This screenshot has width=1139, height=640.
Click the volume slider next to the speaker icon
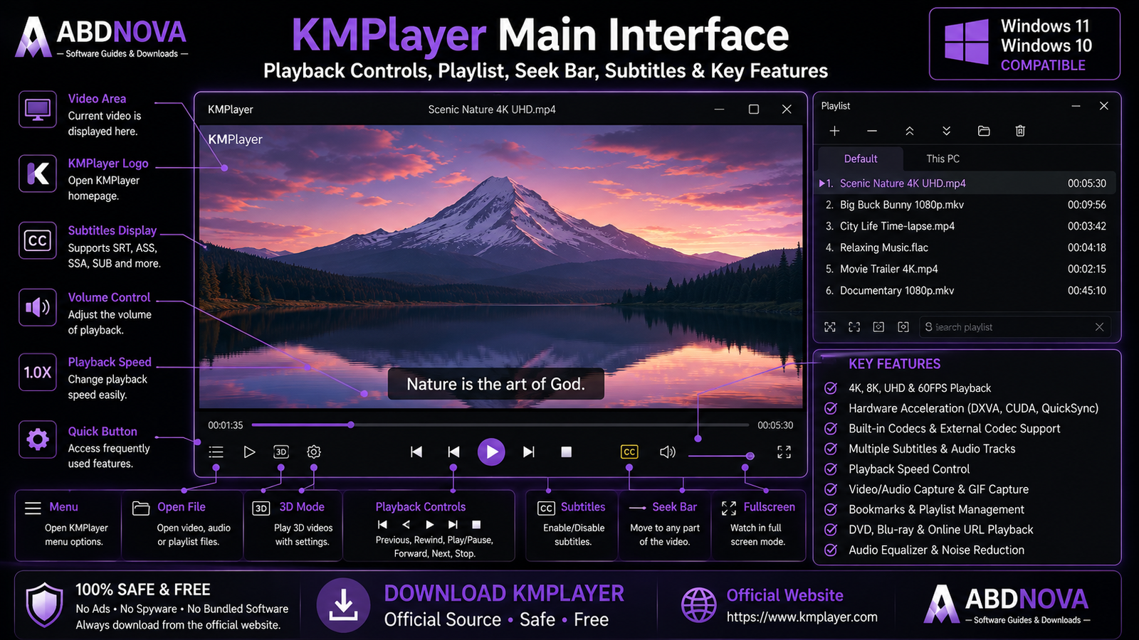pos(720,455)
